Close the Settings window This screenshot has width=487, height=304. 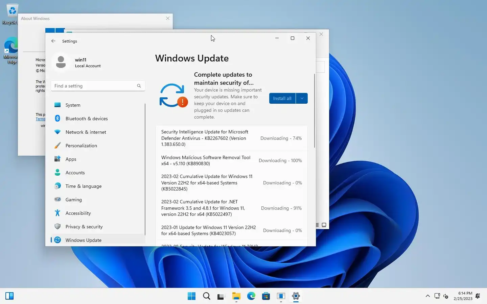(308, 38)
